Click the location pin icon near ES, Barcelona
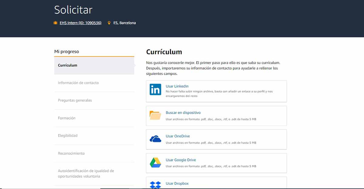 tap(110, 23)
